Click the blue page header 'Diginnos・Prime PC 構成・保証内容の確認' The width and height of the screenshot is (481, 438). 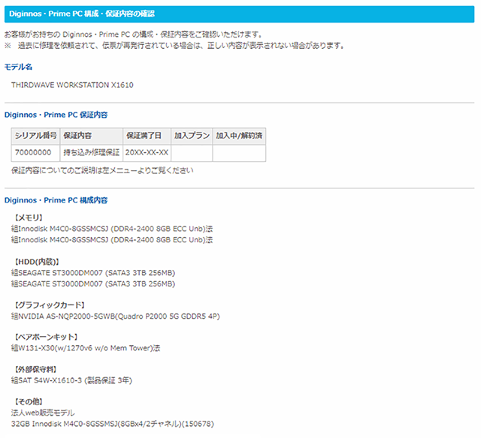[x=239, y=14]
